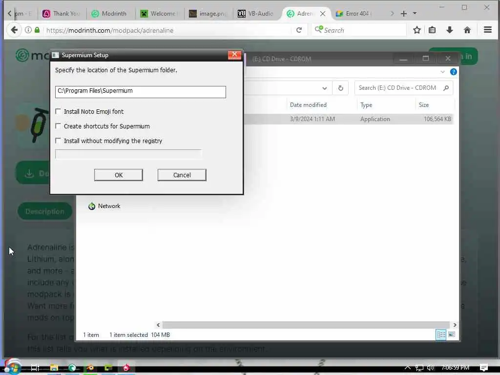Sort by Date modified column
The height and width of the screenshot is (375, 500).
pos(308,105)
